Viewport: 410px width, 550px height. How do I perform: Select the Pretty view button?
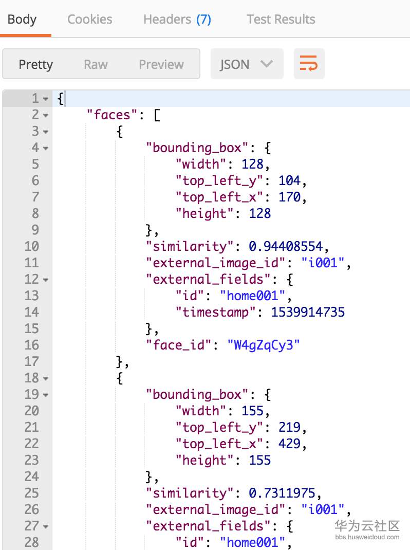[x=35, y=64]
